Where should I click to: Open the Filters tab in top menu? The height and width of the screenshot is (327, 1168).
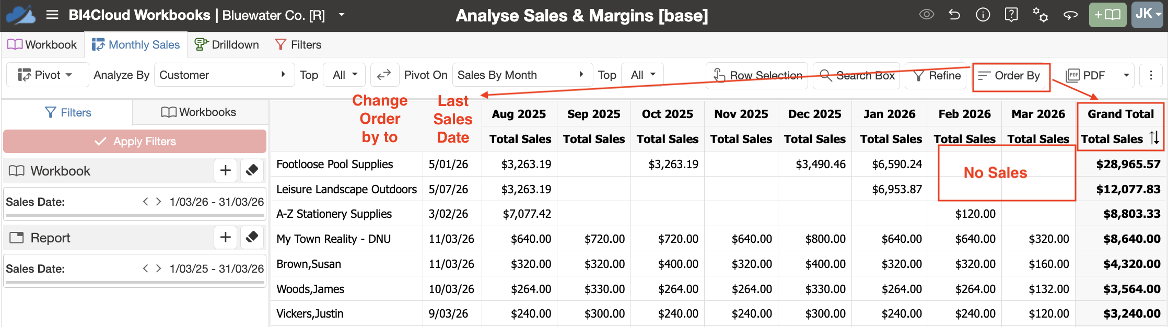click(x=298, y=44)
